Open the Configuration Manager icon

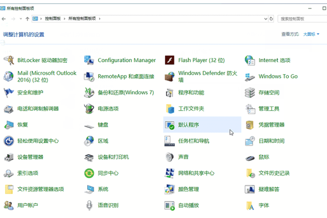point(89,60)
